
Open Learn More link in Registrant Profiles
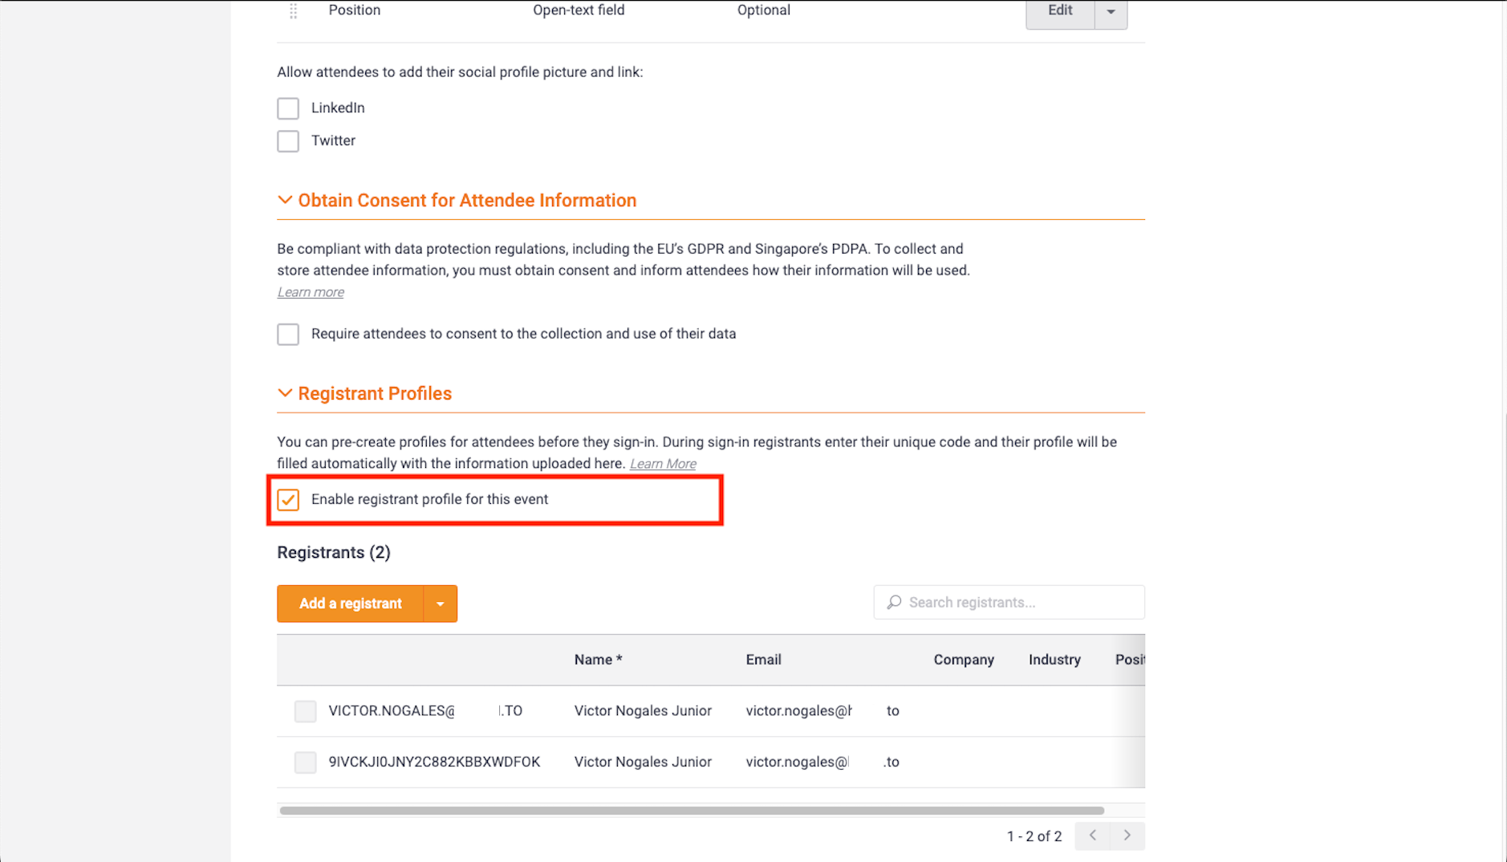point(663,464)
